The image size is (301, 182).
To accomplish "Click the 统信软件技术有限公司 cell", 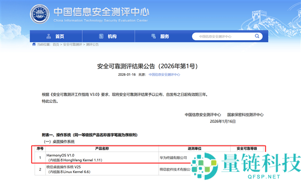I will pyautogui.click(x=175, y=169).
